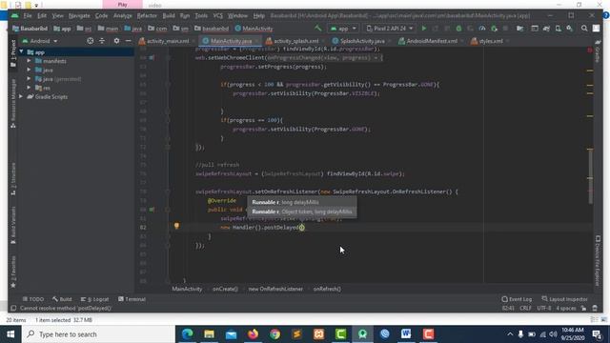Click the yellow lightbulb quick-fix icon
Viewport: 610px width, 343px height.
[x=176, y=226]
